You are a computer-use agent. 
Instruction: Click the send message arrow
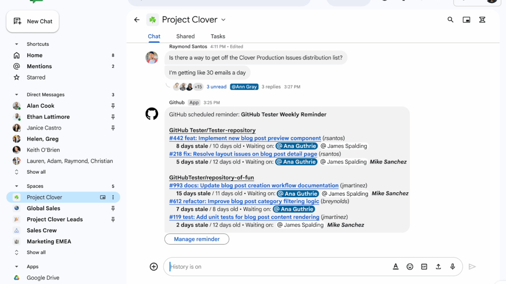[x=472, y=267]
